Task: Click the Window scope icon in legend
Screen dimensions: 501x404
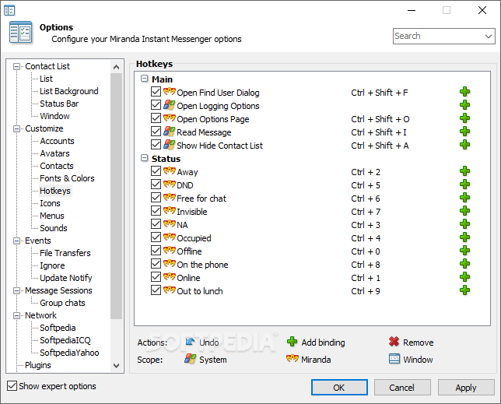Action: 394,359
